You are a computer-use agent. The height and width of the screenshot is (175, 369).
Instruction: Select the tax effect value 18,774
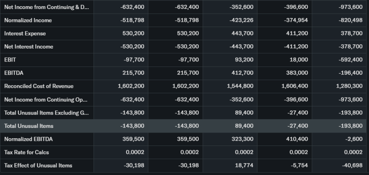(x=246, y=166)
